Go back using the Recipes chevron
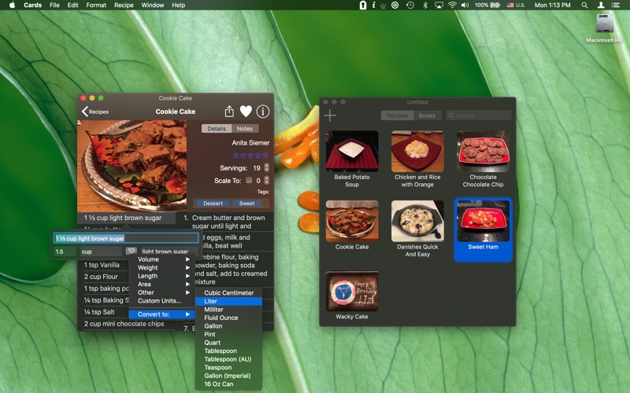The image size is (630, 393). click(85, 112)
